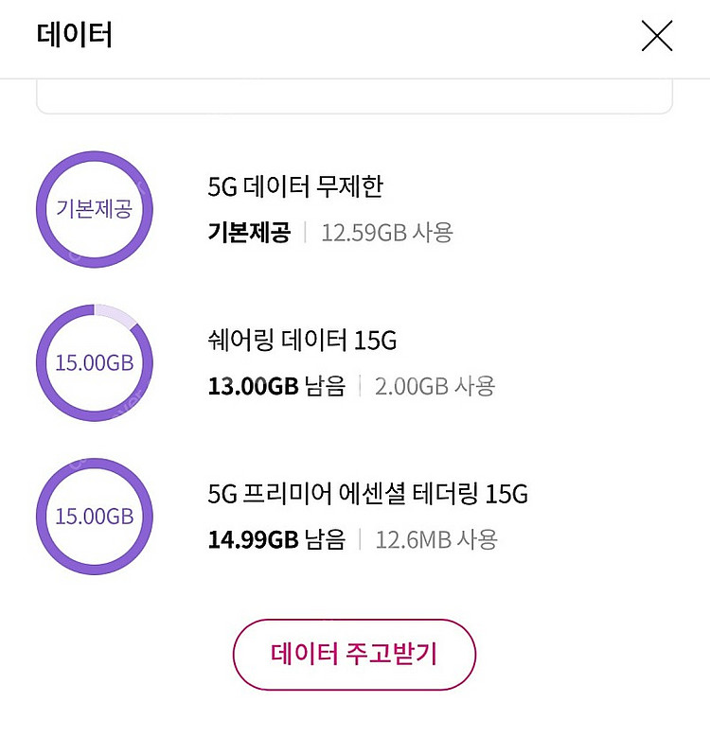Image resolution: width=710 pixels, height=737 pixels.
Task: Tap the 15.00GB label inside the 쉐어링 gauge
Action: [94, 363]
